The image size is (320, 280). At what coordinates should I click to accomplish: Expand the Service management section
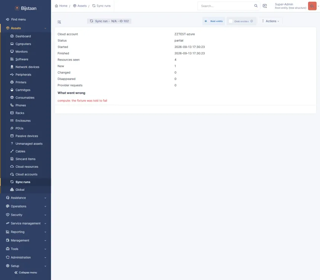click(45, 223)
